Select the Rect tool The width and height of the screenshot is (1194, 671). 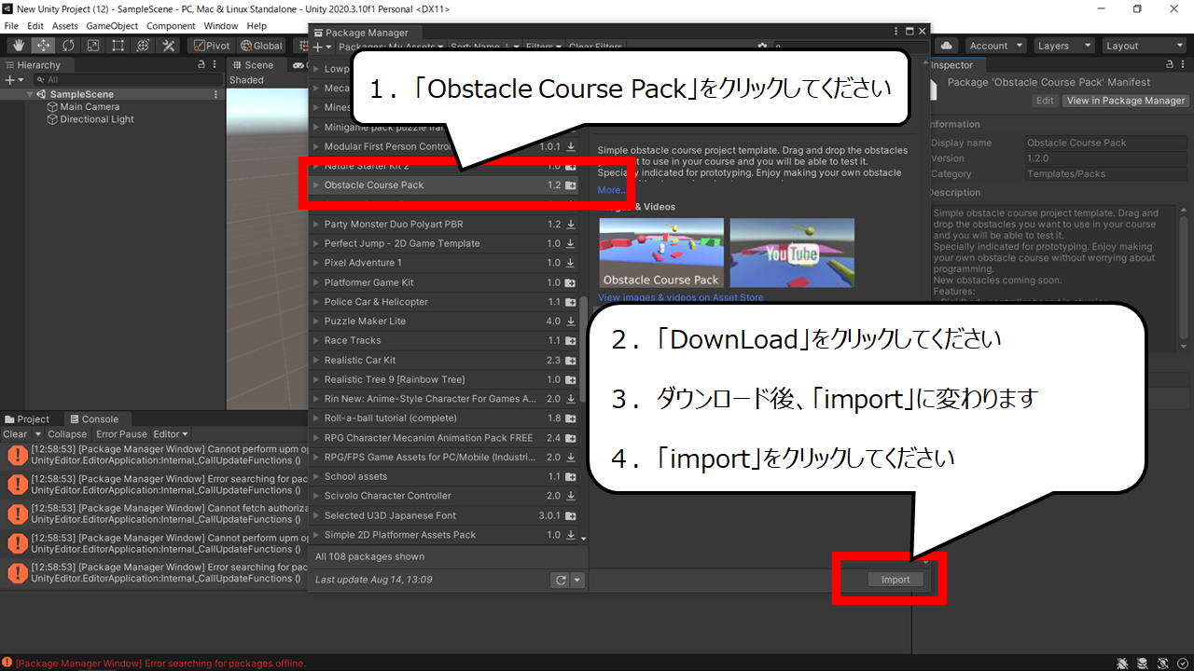coord(118,46)
